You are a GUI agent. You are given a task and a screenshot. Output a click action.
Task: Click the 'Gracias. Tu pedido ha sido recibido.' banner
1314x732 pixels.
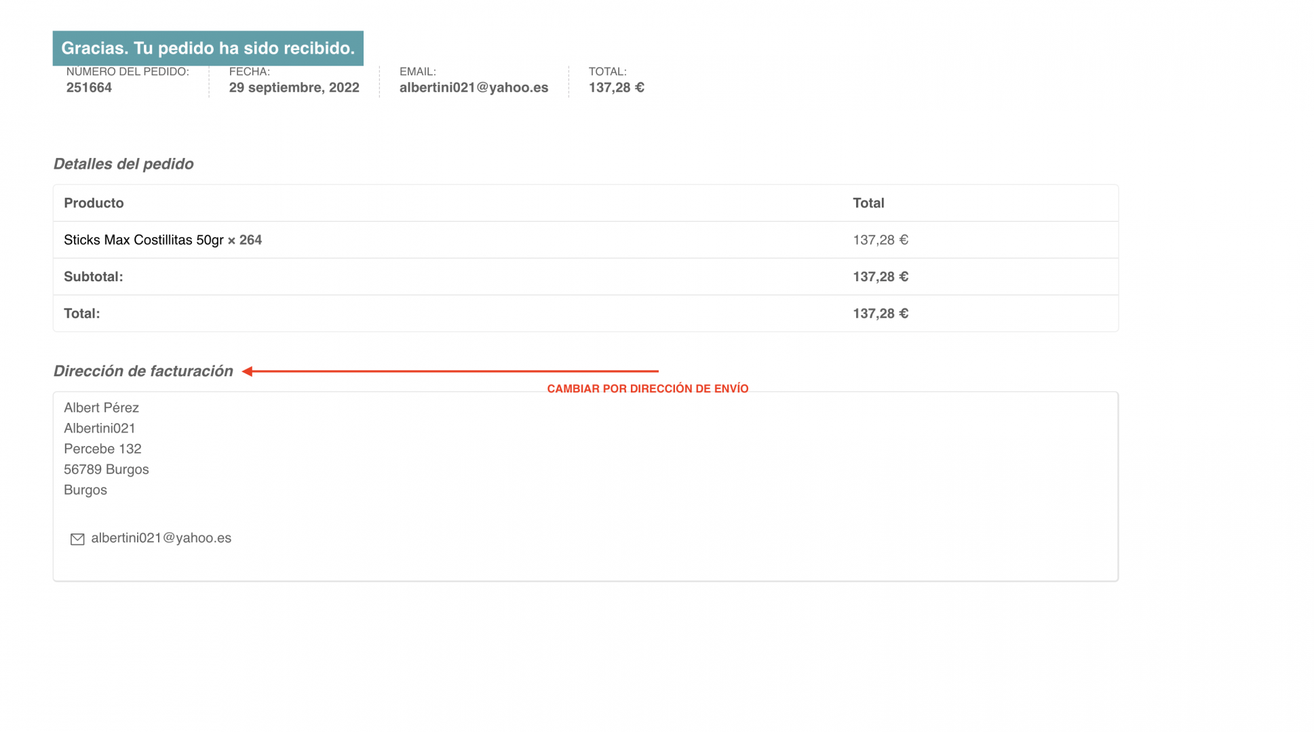pos(208,48)
